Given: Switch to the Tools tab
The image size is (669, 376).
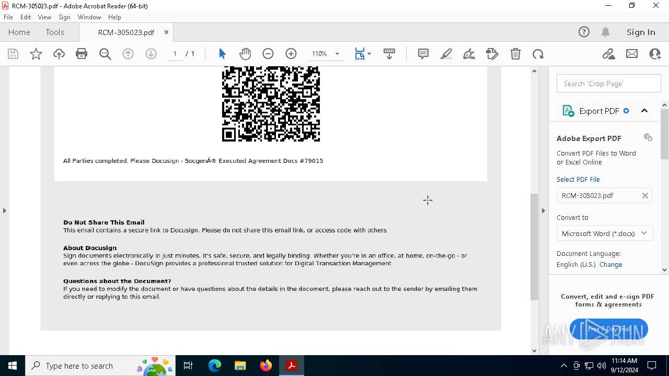Looking at the screenshot, I should [x=55, y=32].
